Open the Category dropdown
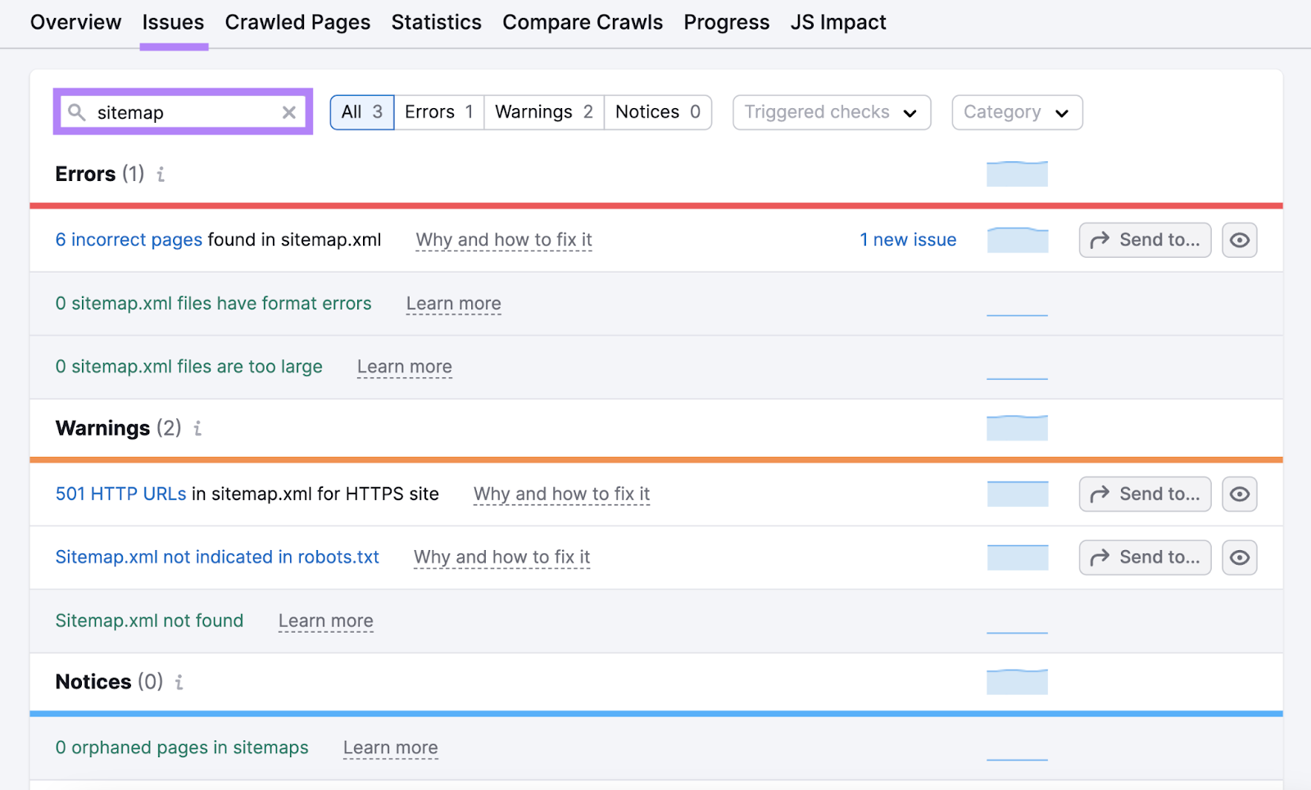The image size is (1311, 790). click(x=1016, y=112)
